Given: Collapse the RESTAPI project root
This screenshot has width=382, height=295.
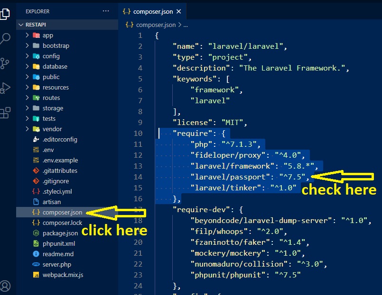Looking at the screenshot, I should coord(21,25).
